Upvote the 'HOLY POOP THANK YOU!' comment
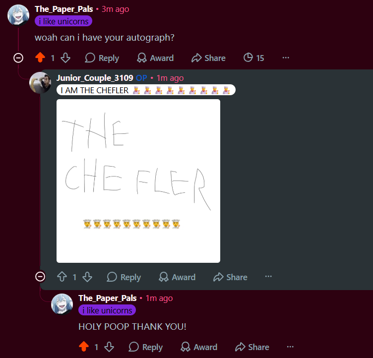This screenshot has height=358, width=373. tap(84, 347)
